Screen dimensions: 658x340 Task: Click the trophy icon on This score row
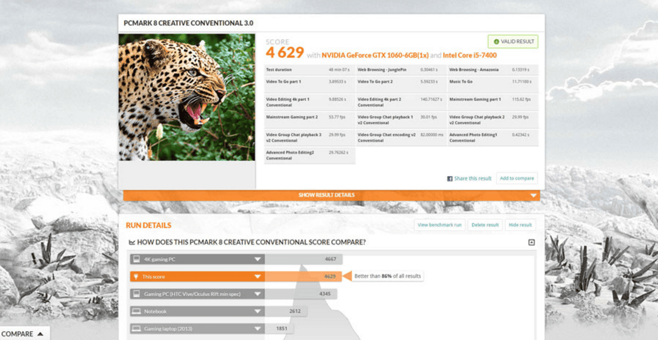point(136,276)
